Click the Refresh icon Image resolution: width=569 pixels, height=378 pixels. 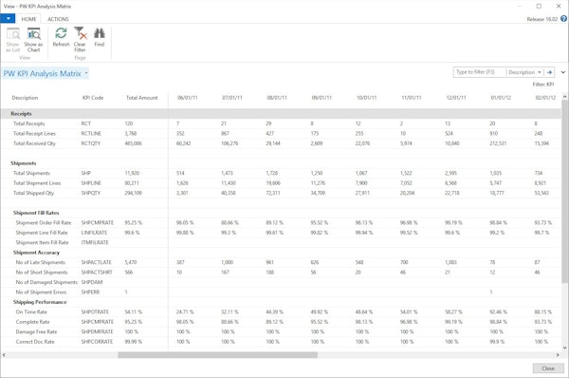click(x=61, y=33)
